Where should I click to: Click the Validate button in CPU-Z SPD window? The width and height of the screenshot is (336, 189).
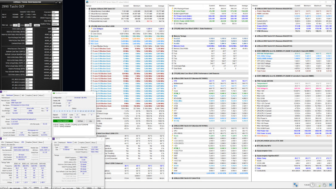click(37, 188)
